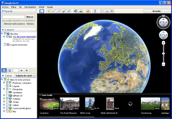
Task: Expand the Más layer node
Action: (4, 111)
